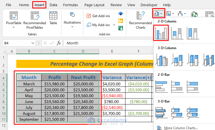This screenshot has width=215, height=130.
Task: Click the formula bar Enter checkmark
Action: pos(52,43)
